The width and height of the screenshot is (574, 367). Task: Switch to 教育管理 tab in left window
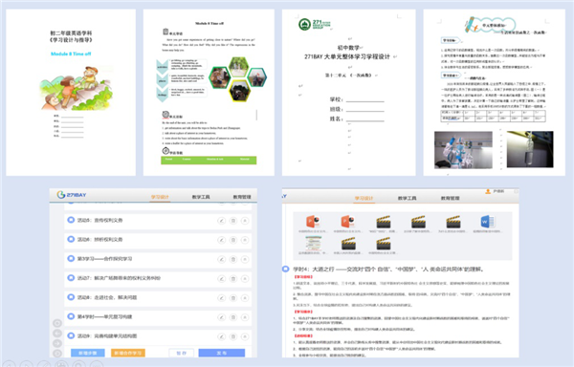(x=242, y=197)
